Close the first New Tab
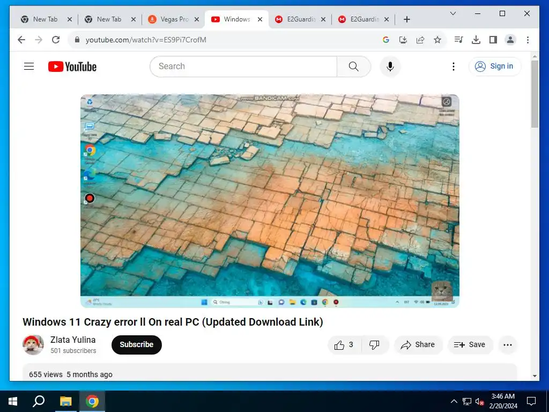Screen dimensions: 549x412 pyautogui.click(x=70, y=20)
